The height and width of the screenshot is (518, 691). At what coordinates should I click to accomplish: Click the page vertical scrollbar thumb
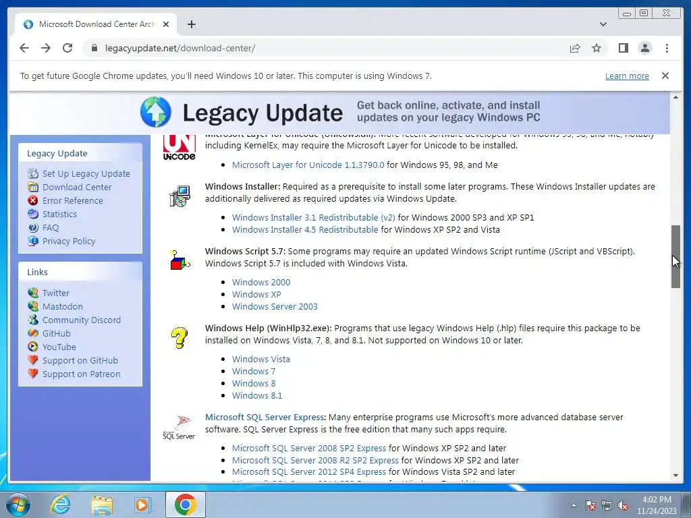675,256
